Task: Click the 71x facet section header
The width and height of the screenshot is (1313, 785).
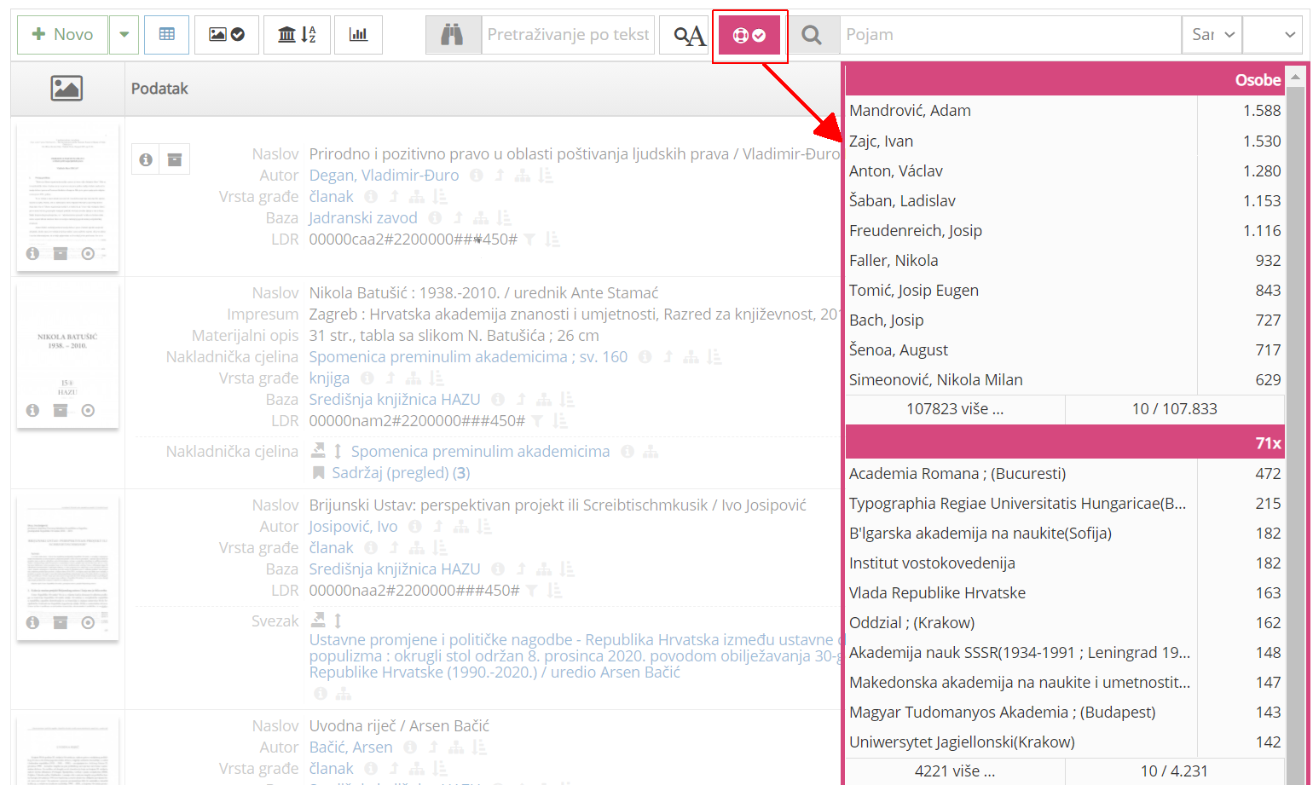Action: click(1064, 442)
